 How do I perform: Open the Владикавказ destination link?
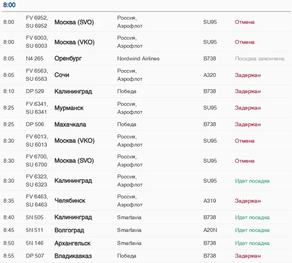tap(73, 256)
